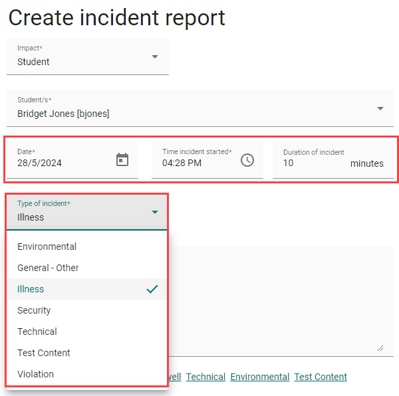Choose Test Content from the dropdown list
The width and height of the screenshot is (399, 396).
(x=44, y=353)
